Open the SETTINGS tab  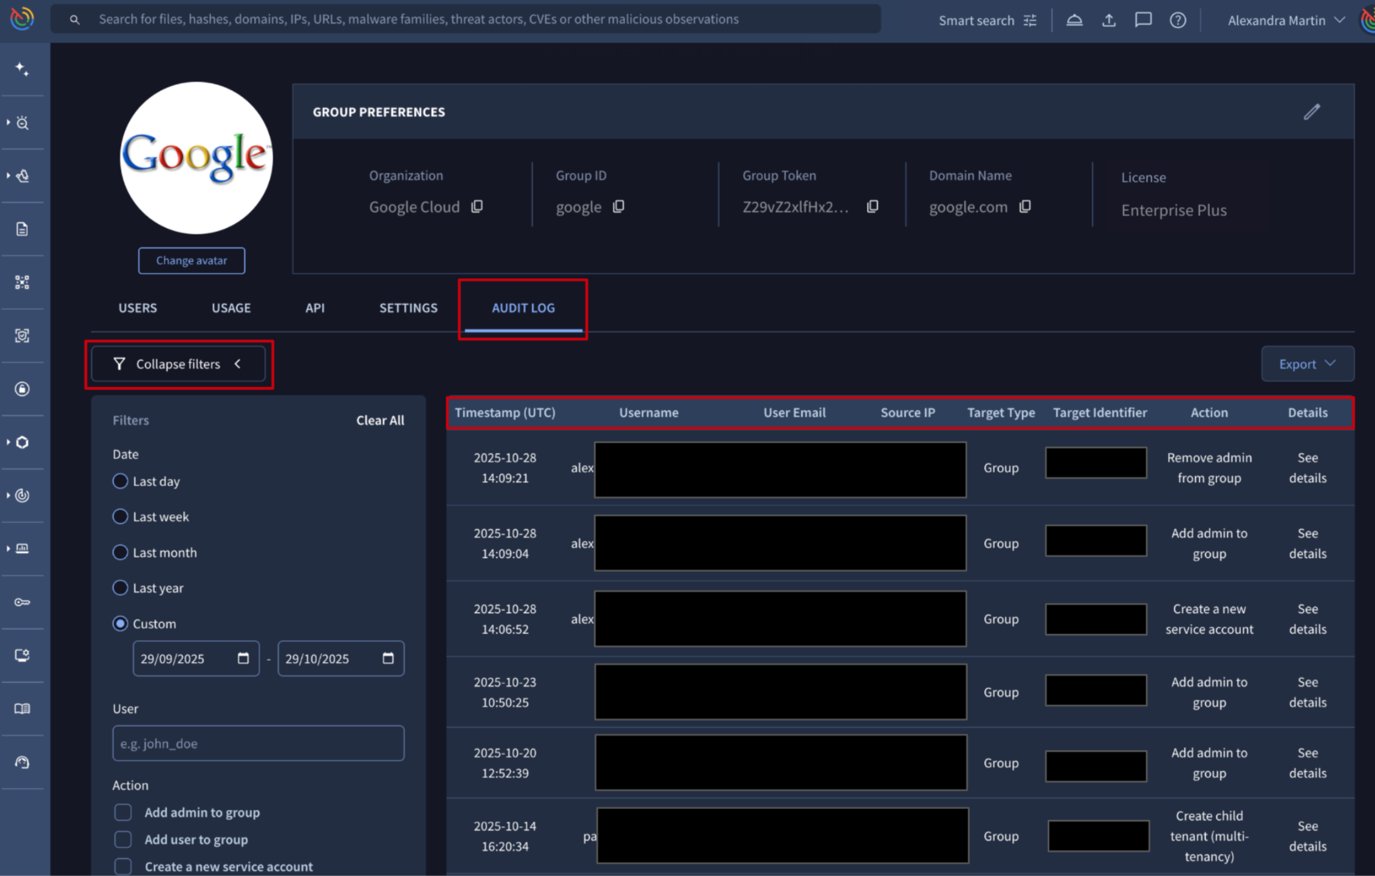(x=408, y=308)
